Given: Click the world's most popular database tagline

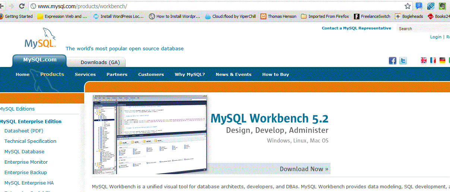Looking at the screenshot, I should point(124,48).
